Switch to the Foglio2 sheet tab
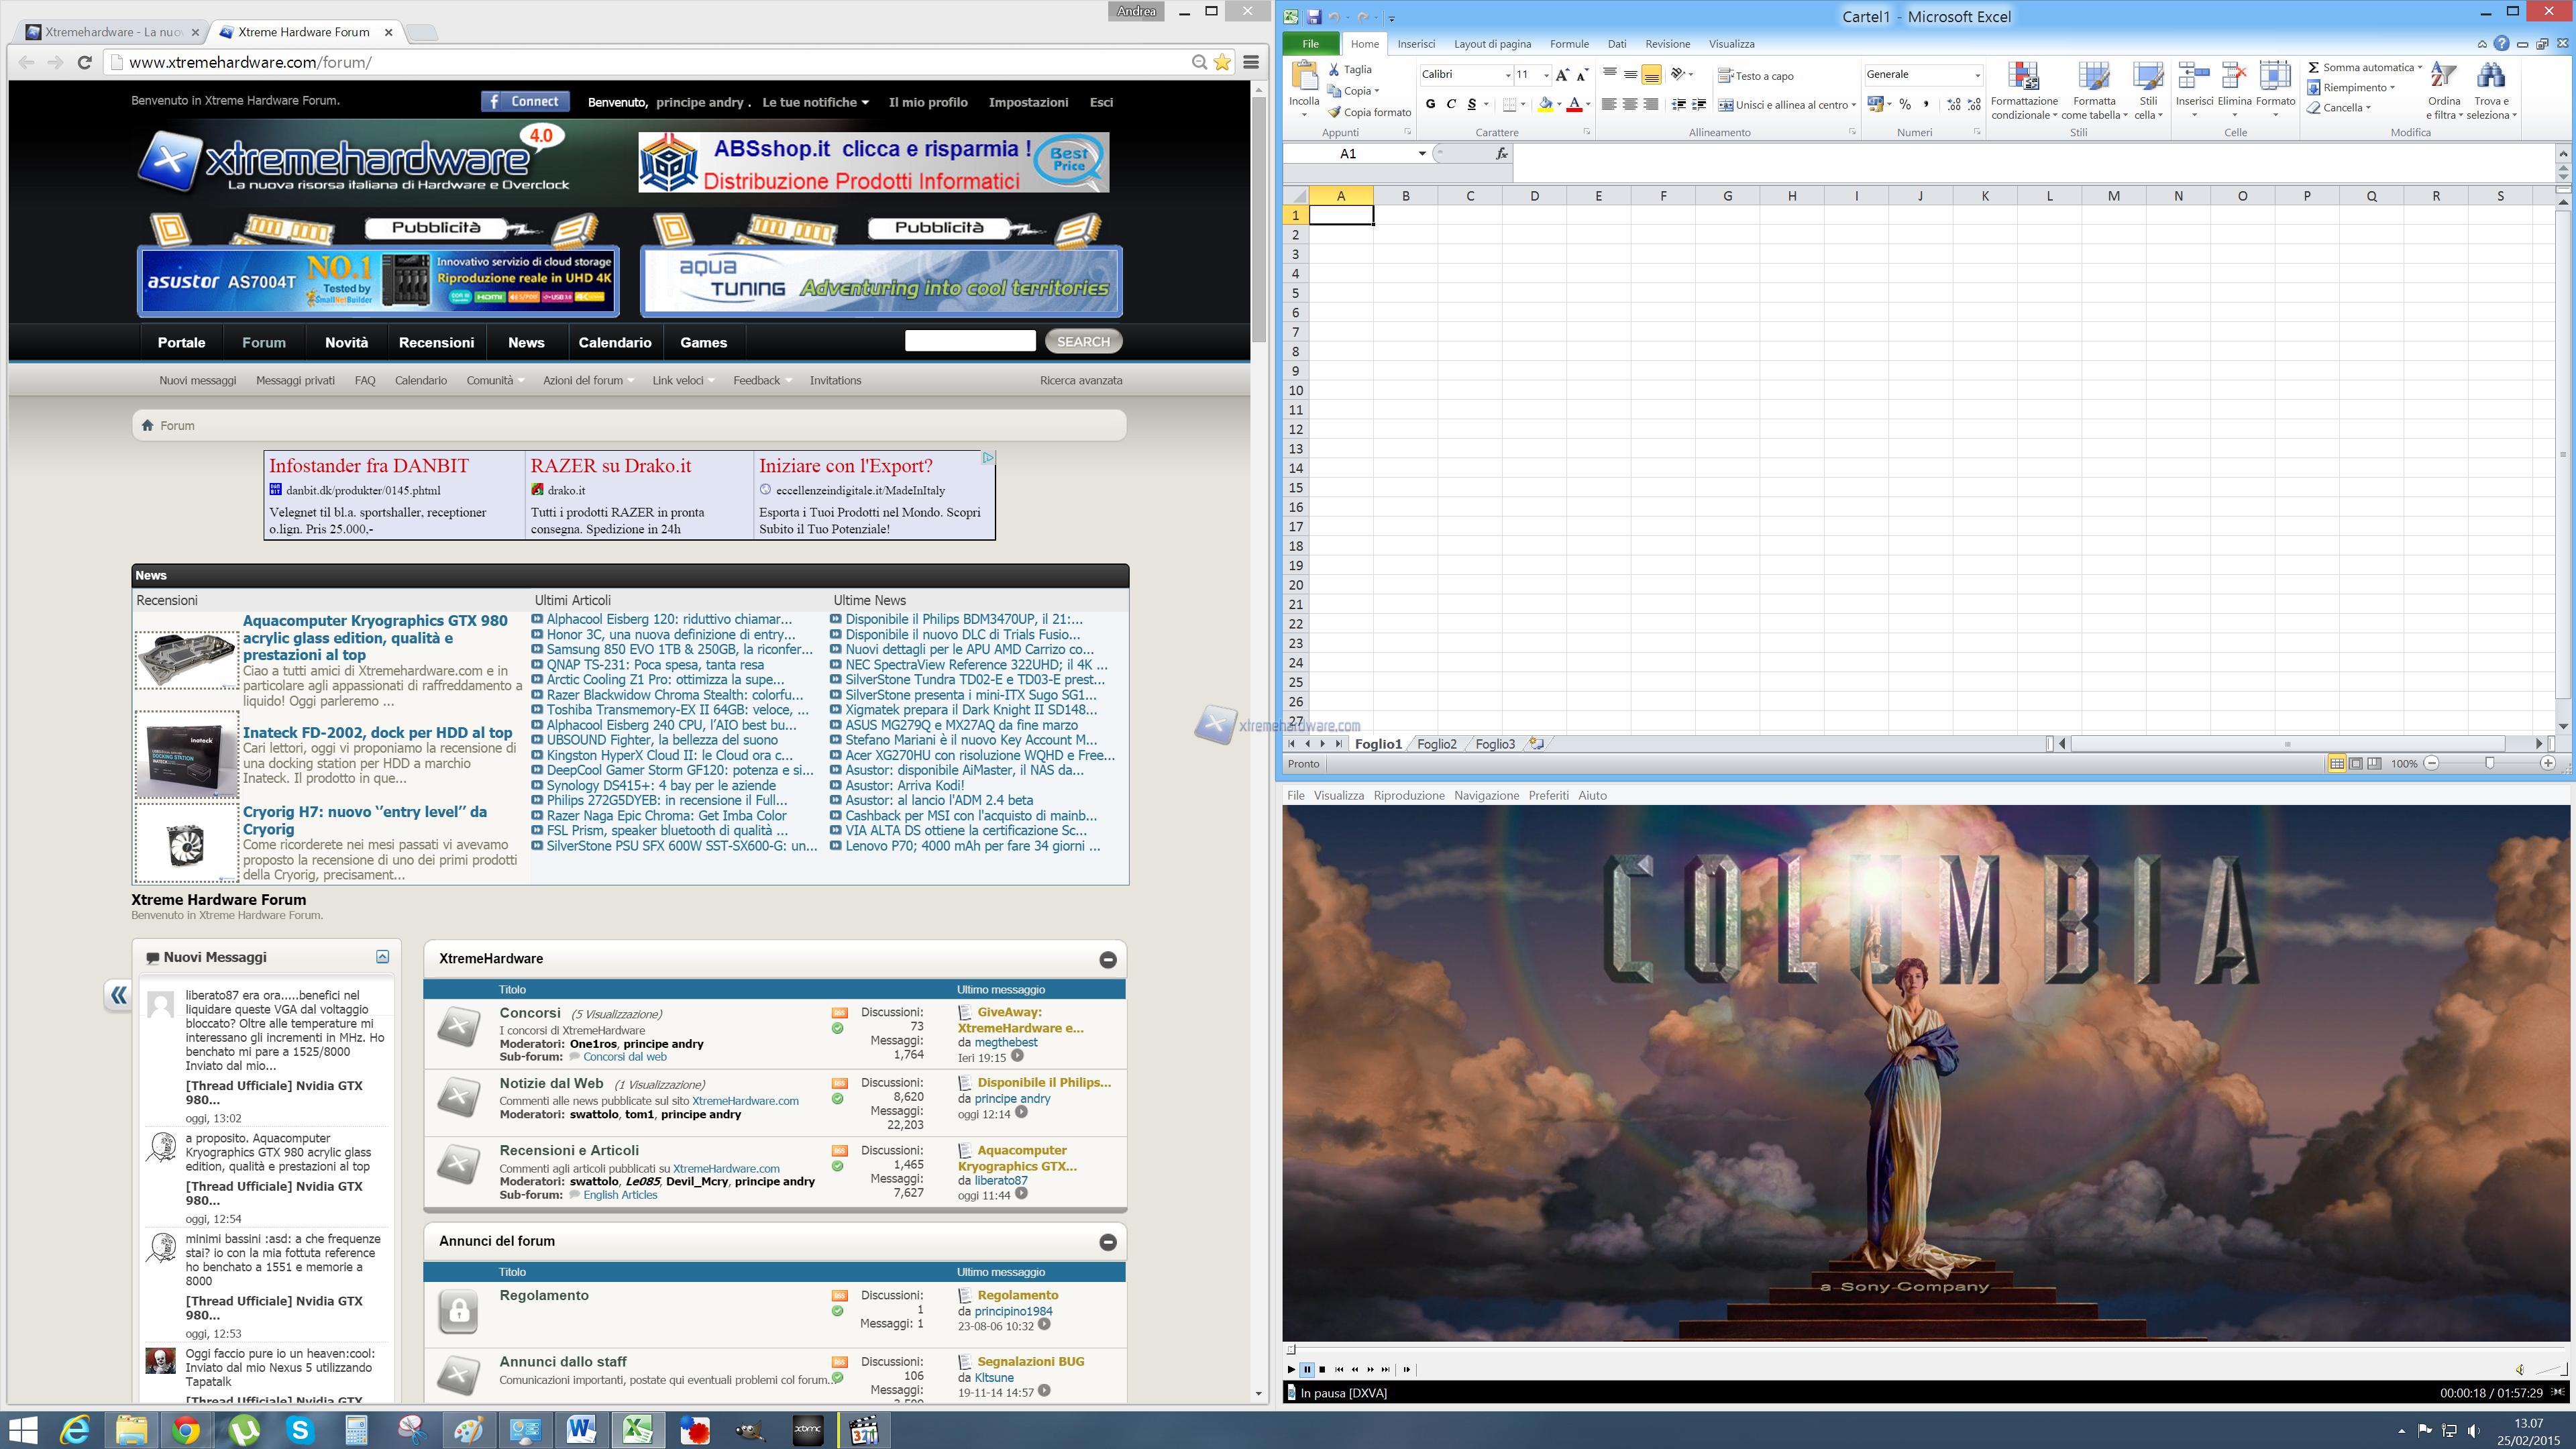Screen dimensions: 2576x1449 (1437, 743)
